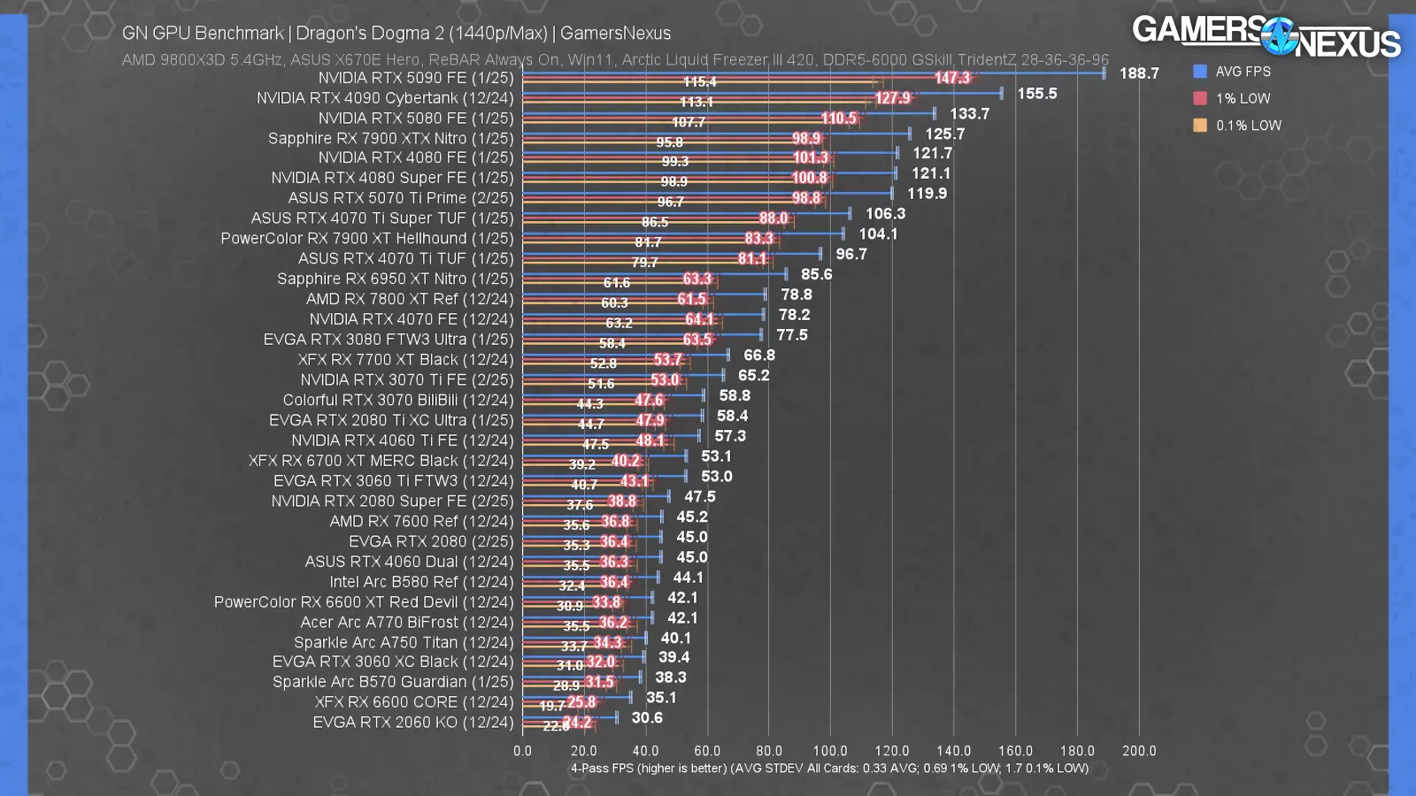
Task: Select the Intel Arc B580 Ref label
Action: pos(421,582)
